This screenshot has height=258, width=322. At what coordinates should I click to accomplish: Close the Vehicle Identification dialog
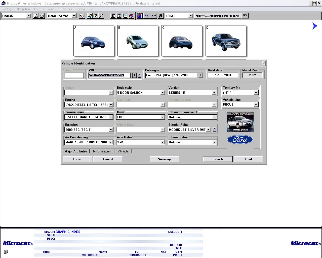point(263,63)
